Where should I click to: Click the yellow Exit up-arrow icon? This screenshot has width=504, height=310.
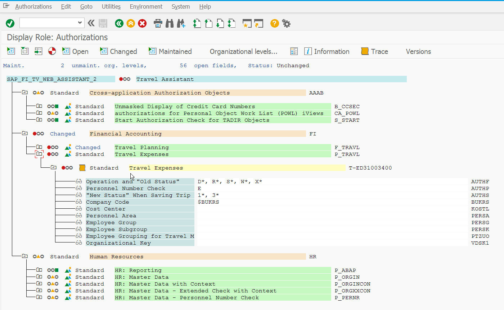(x=131, y=24)
